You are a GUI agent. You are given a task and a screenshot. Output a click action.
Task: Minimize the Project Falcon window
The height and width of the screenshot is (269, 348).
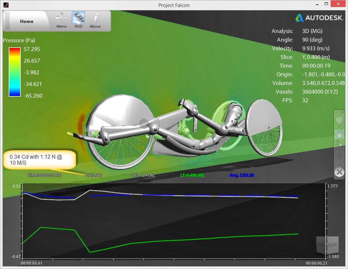(x=317, y=4)
